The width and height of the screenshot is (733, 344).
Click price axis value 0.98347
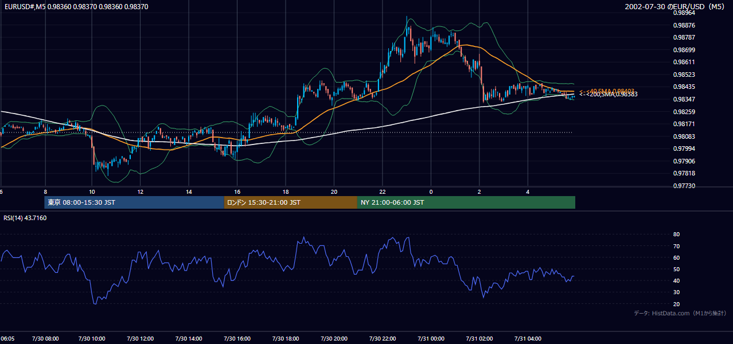pyautogui.click(x=685, y=99)
